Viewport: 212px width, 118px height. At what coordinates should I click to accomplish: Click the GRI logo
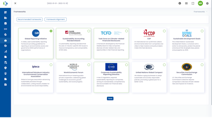tap(36, 33)
